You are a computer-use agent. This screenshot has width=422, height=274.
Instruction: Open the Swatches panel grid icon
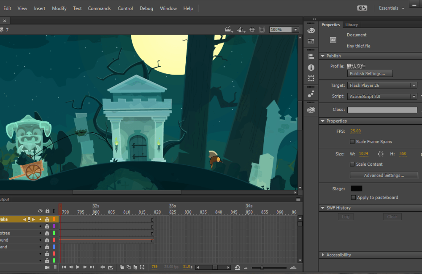pos(311,41)
